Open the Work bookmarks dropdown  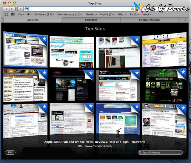(x=147, y=15)
